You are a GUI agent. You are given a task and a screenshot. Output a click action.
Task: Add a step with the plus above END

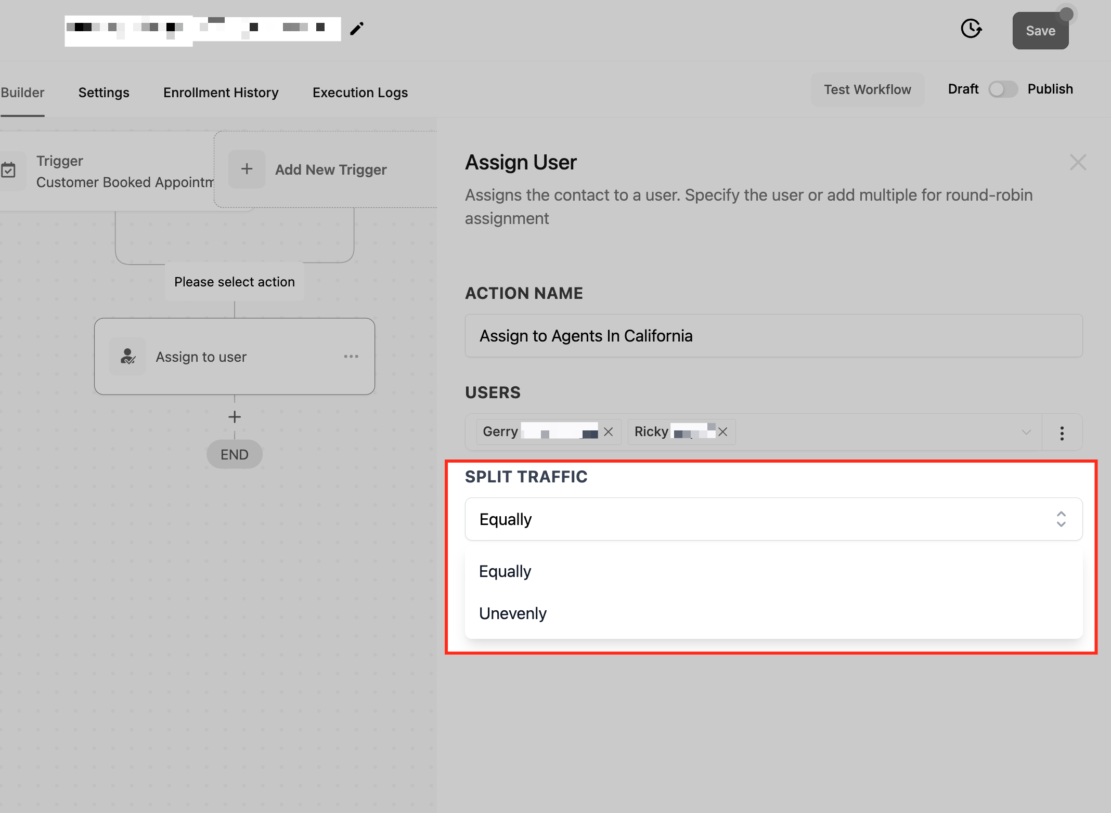point(235,417)
